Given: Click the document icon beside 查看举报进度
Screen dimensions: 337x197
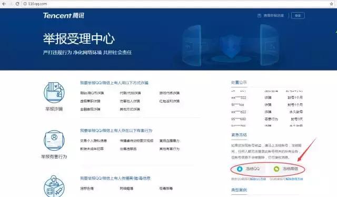Looking at the screenshot, I should click(x=259, y=15).
